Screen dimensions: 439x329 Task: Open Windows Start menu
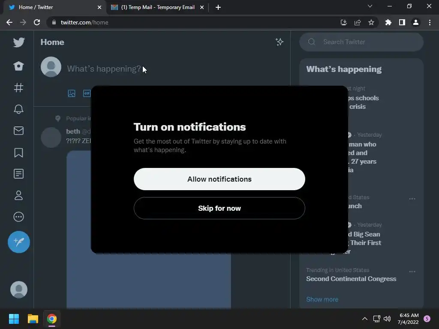point(14,319)
